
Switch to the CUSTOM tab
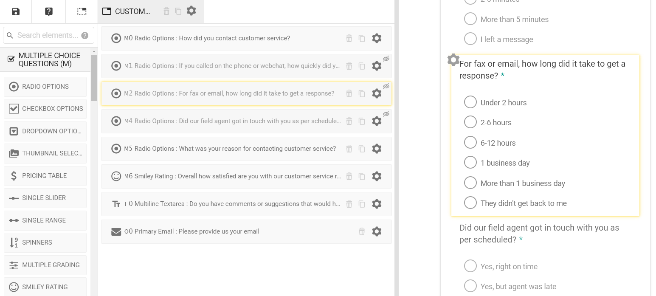point(127,11)
